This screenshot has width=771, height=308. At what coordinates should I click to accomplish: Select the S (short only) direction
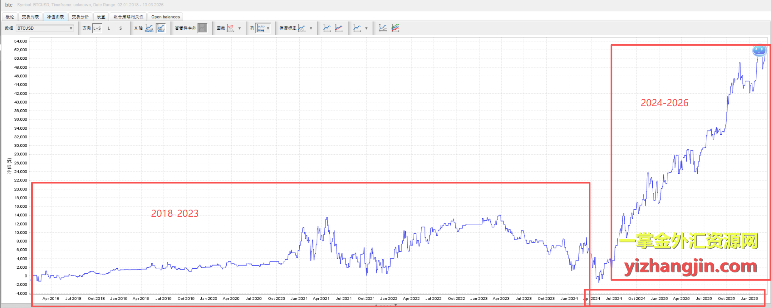pyautogui.click(x=120, y=28)
